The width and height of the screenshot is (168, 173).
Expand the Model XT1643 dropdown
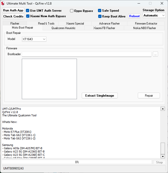coord(34,39)
